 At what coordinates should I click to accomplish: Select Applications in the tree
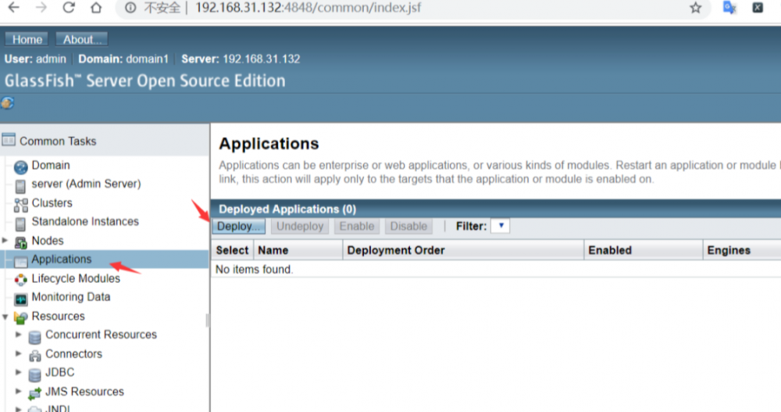(x=62, y=260)
